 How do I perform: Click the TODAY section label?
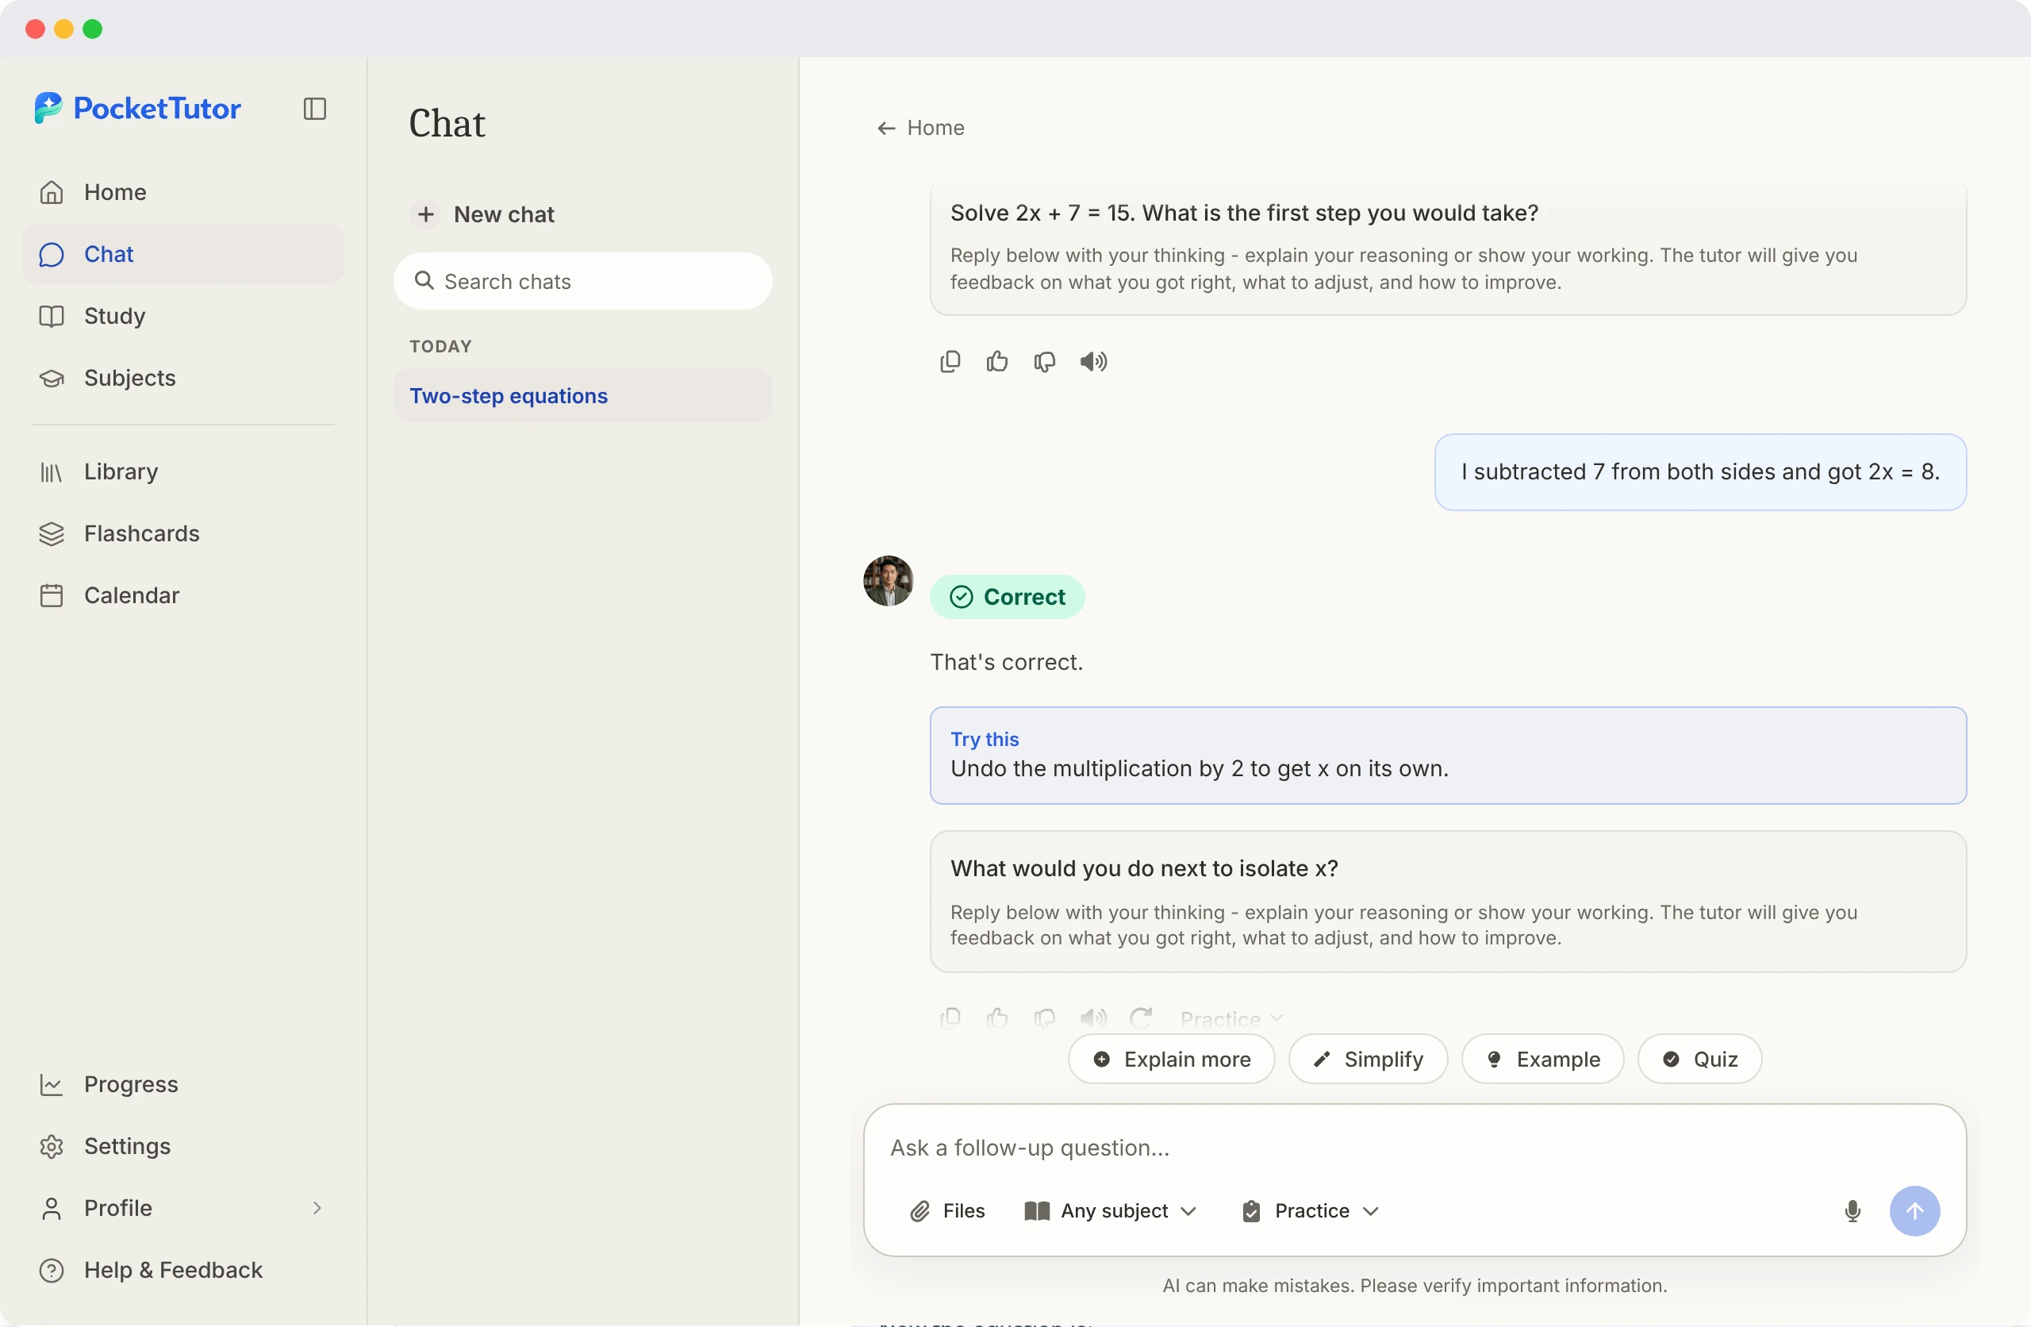coord(440,346)
